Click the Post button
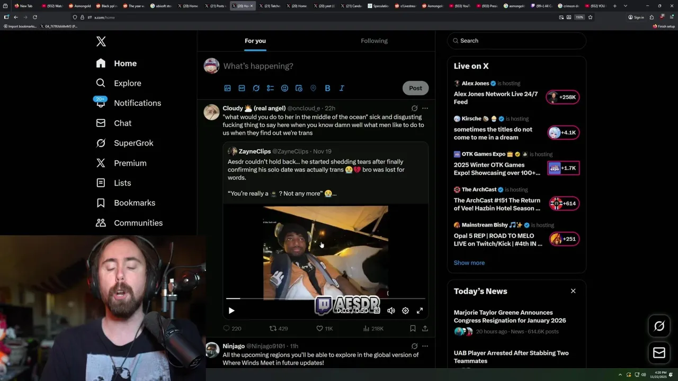The width and height of the screenshot is (678, 381). click(415, 88)
